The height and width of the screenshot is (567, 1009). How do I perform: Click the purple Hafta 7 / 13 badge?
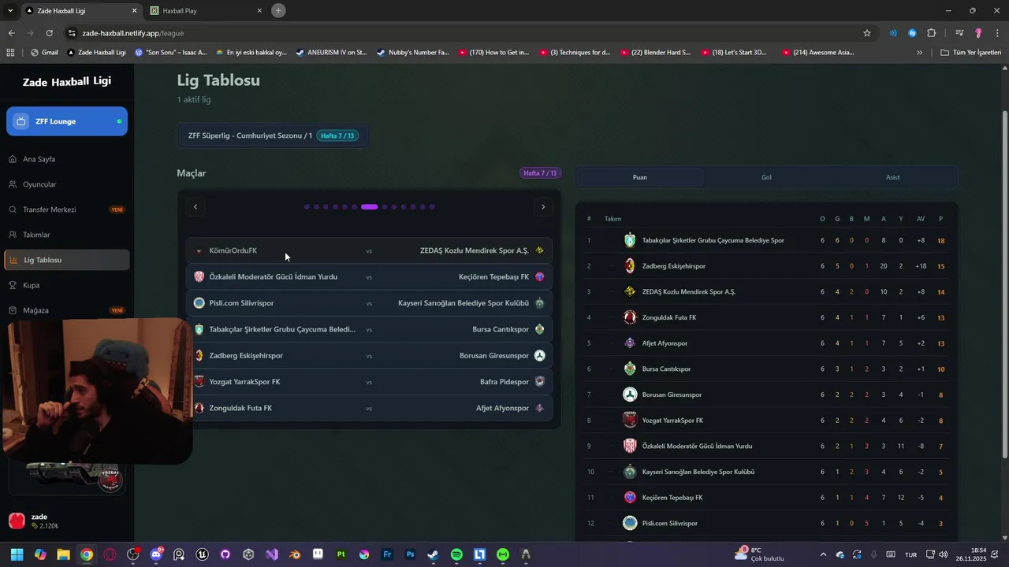[541, 173]
